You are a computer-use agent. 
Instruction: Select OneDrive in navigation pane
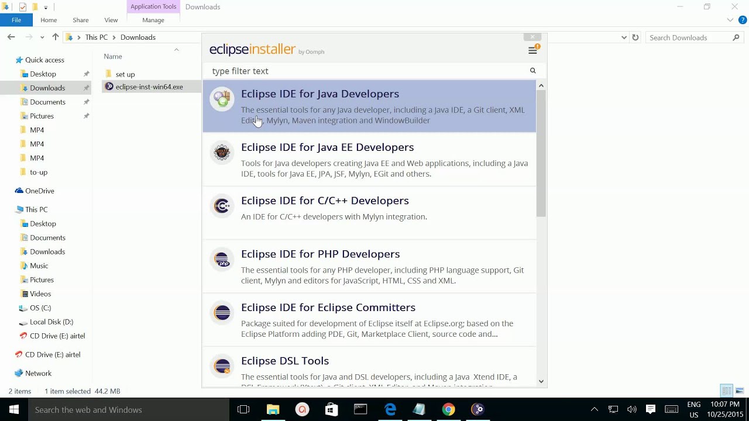[x=39, y=191]
